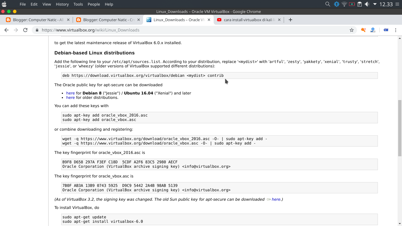Select the Linux_Downloads – Oracle VM tab
Screen dimensions: 402x226
[178, 20]
